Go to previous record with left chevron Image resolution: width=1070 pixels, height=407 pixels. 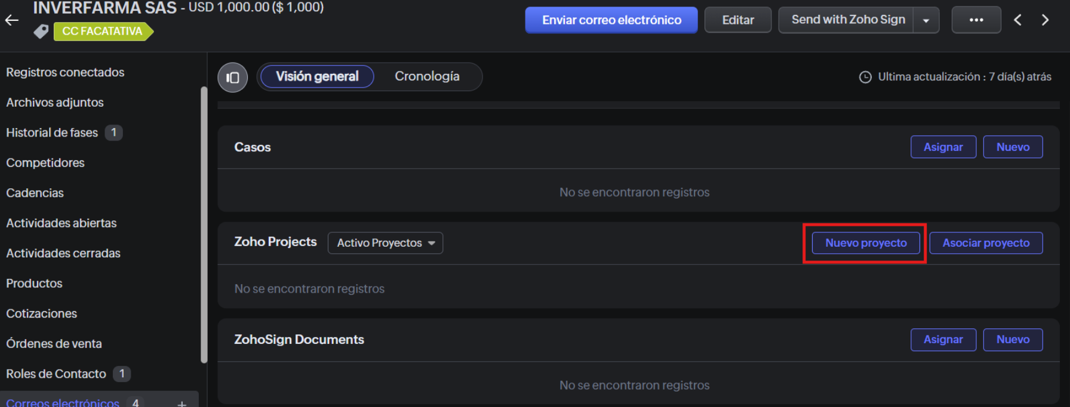click(x=1017, y=20)
